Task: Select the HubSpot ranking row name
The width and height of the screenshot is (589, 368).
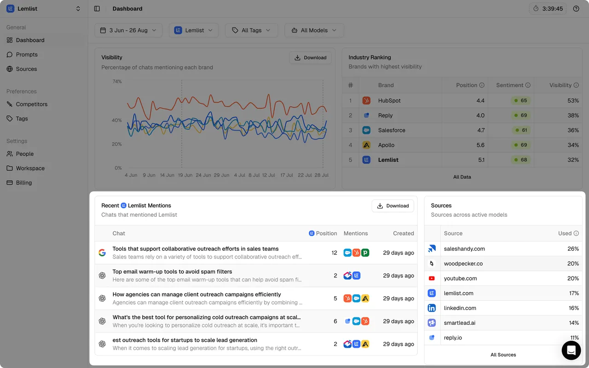Action: [389, 101]
